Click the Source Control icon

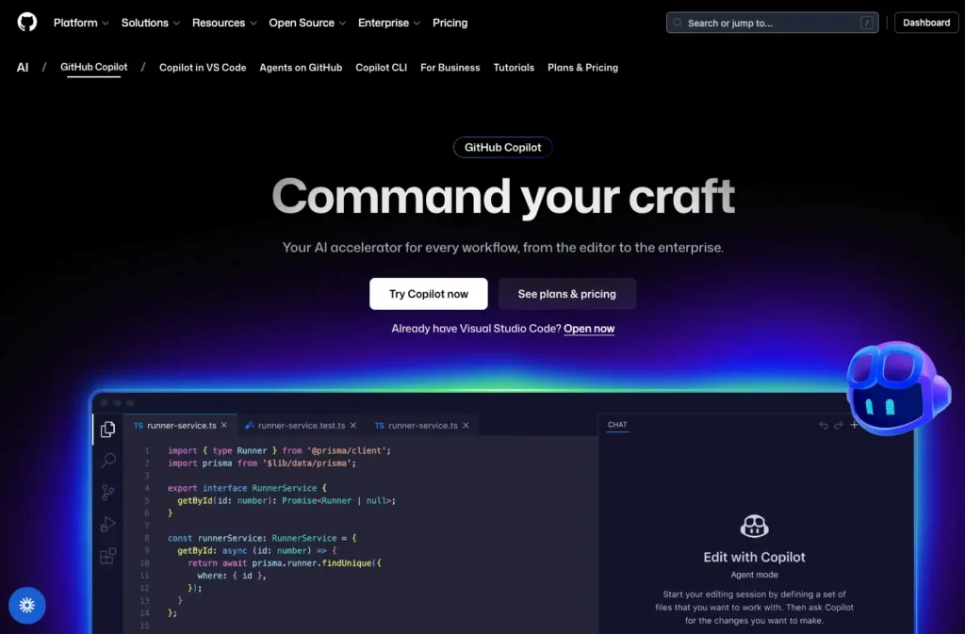tap(107, 492)
